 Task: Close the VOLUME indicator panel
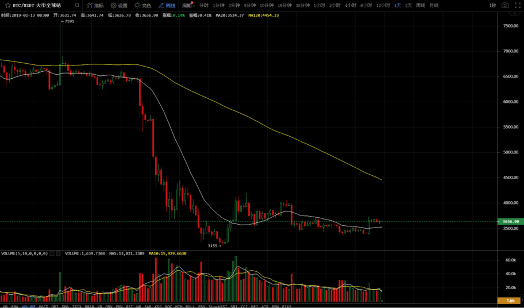(x=58, y=253)
